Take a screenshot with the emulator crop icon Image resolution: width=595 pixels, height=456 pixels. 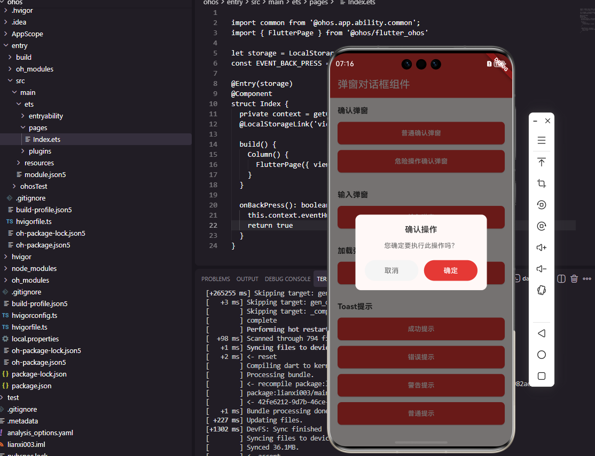coord(542,183)
